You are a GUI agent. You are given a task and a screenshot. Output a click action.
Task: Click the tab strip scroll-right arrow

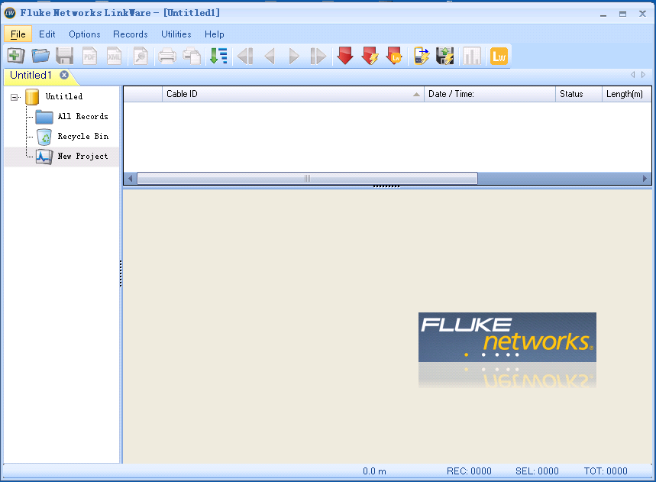[644, 74]
